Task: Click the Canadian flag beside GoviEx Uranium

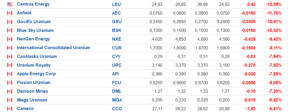Action: point(10,22)
